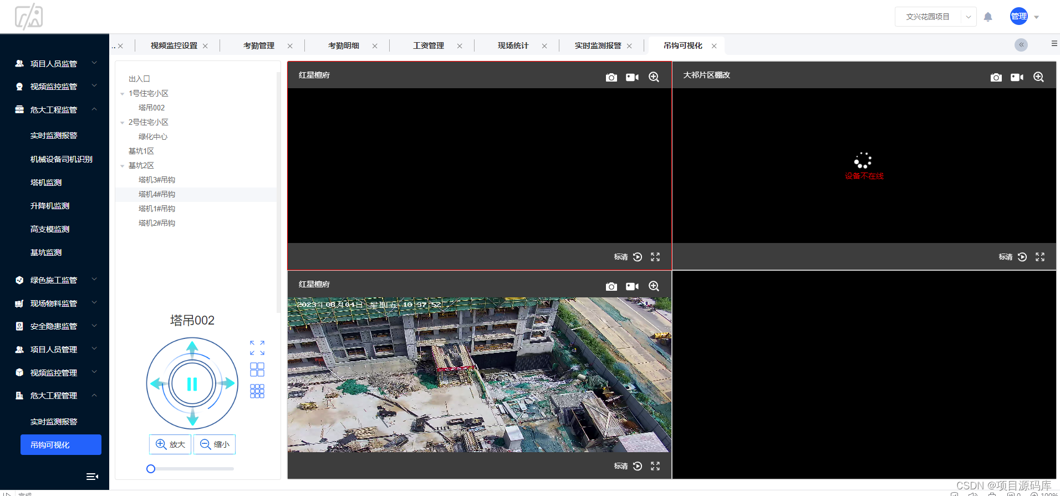The height and width of the screenshot is (496, 1060).
Task: Switch to the 工资管理 tab
Action: (x=429, y=45)
